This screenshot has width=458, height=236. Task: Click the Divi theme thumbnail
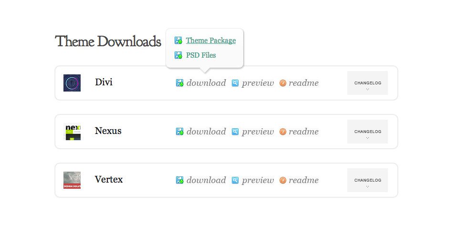tap(72, 83)
